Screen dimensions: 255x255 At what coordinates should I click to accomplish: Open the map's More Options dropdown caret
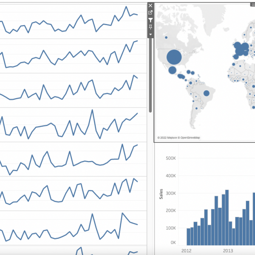(150, 34)
